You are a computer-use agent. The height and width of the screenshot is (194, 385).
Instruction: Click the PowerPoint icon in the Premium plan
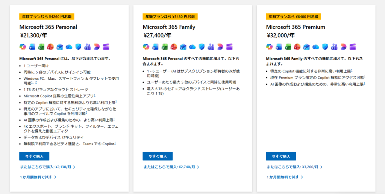point(297,47)
